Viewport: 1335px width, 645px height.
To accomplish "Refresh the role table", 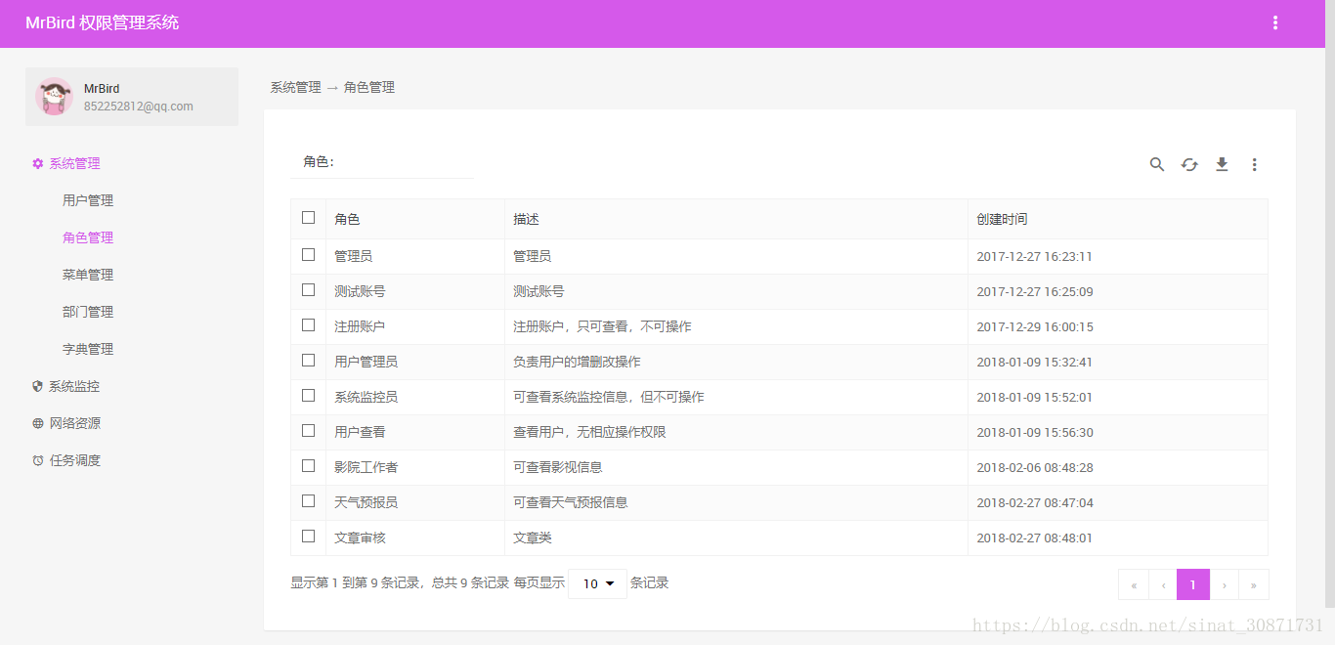I will coord(1189,164).
